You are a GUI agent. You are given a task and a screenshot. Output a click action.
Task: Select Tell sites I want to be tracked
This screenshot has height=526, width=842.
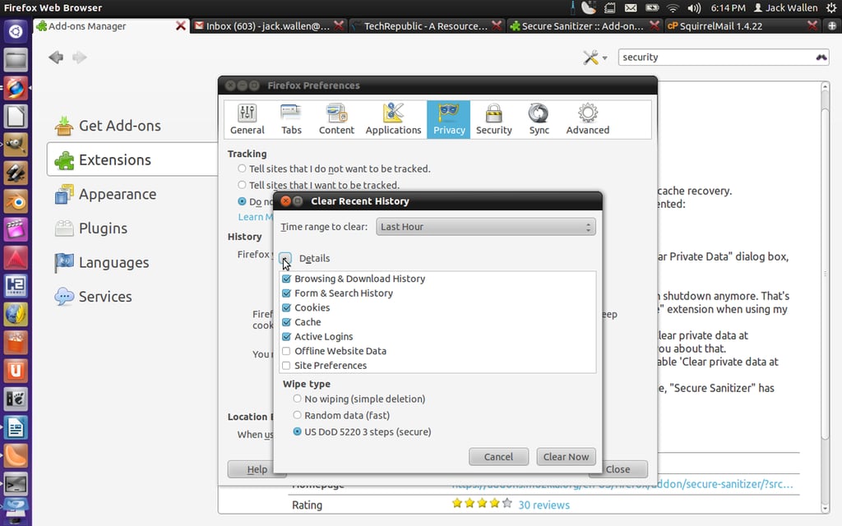(242, 185)
